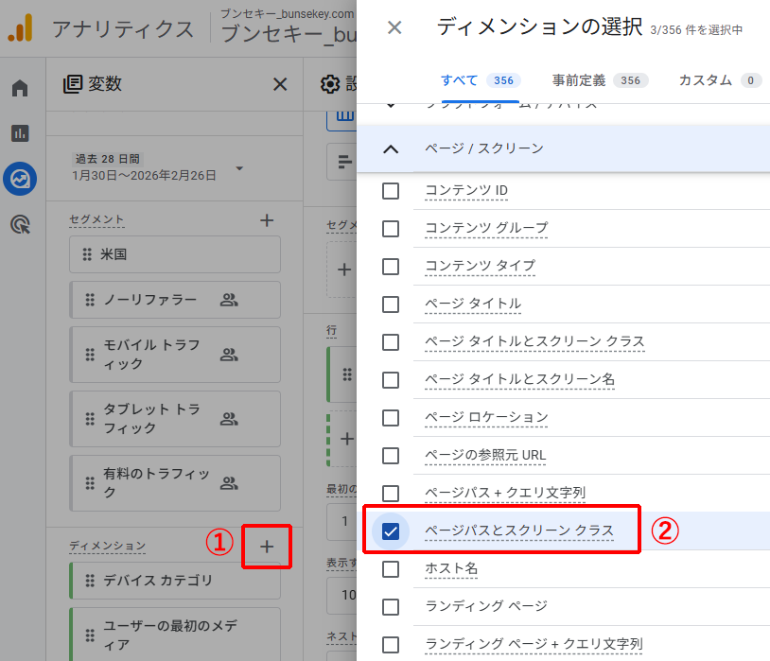This screenshot has width=770, height=661.
Task: Check the ページ タイトル checkbox
Action: [391, 304]
